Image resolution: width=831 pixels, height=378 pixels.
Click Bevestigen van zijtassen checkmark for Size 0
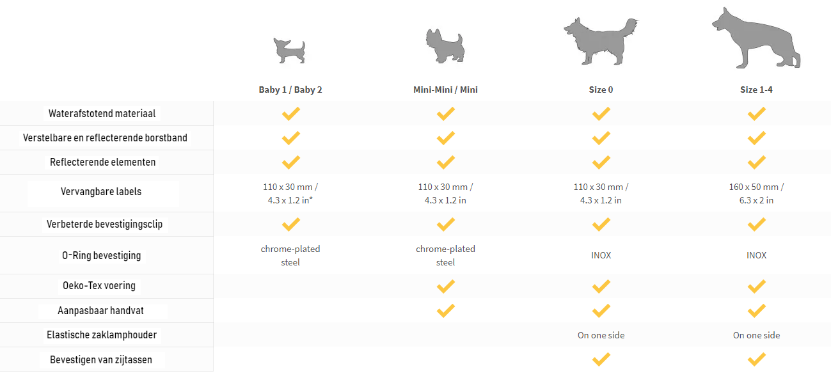coord(601,359)
